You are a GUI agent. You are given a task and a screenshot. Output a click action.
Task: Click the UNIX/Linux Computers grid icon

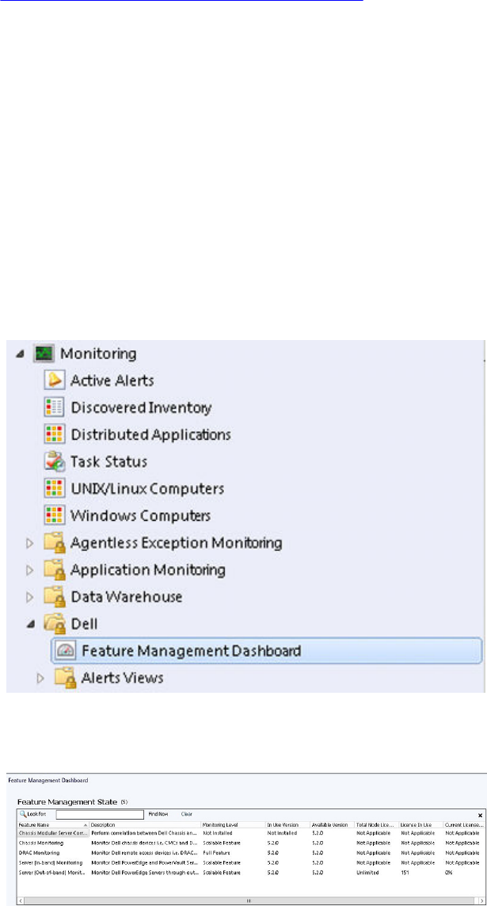pyautogui.click(x=54, y=488)
